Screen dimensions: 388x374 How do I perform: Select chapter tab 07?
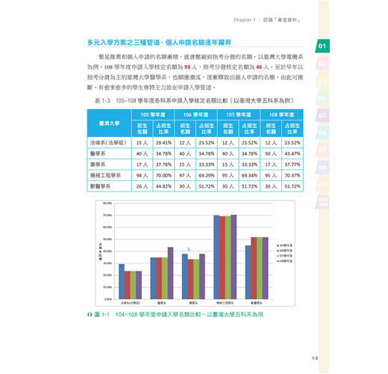(x=322, y=150)
